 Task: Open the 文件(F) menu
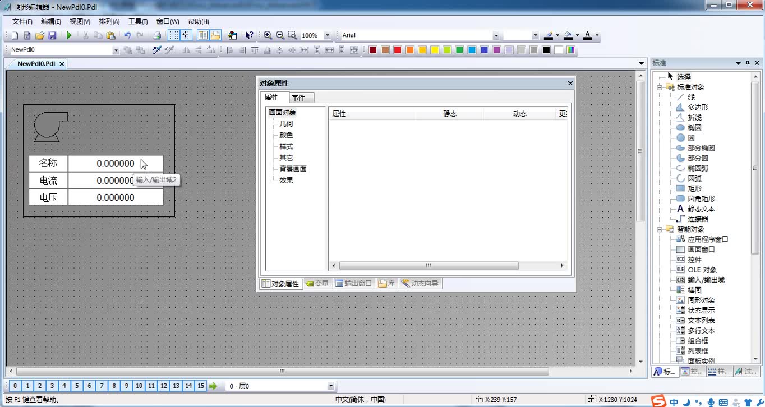tap(22, 21)
